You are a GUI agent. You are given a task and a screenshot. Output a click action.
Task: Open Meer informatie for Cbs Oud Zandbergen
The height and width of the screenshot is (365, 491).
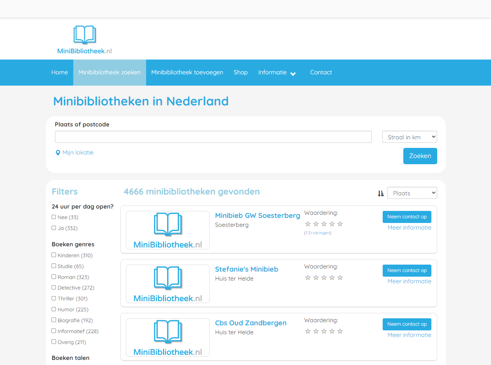409,335
